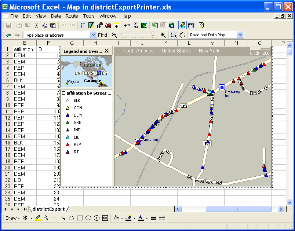
Task: Click the zoom out magnifier icon
Action: point(114,35)
